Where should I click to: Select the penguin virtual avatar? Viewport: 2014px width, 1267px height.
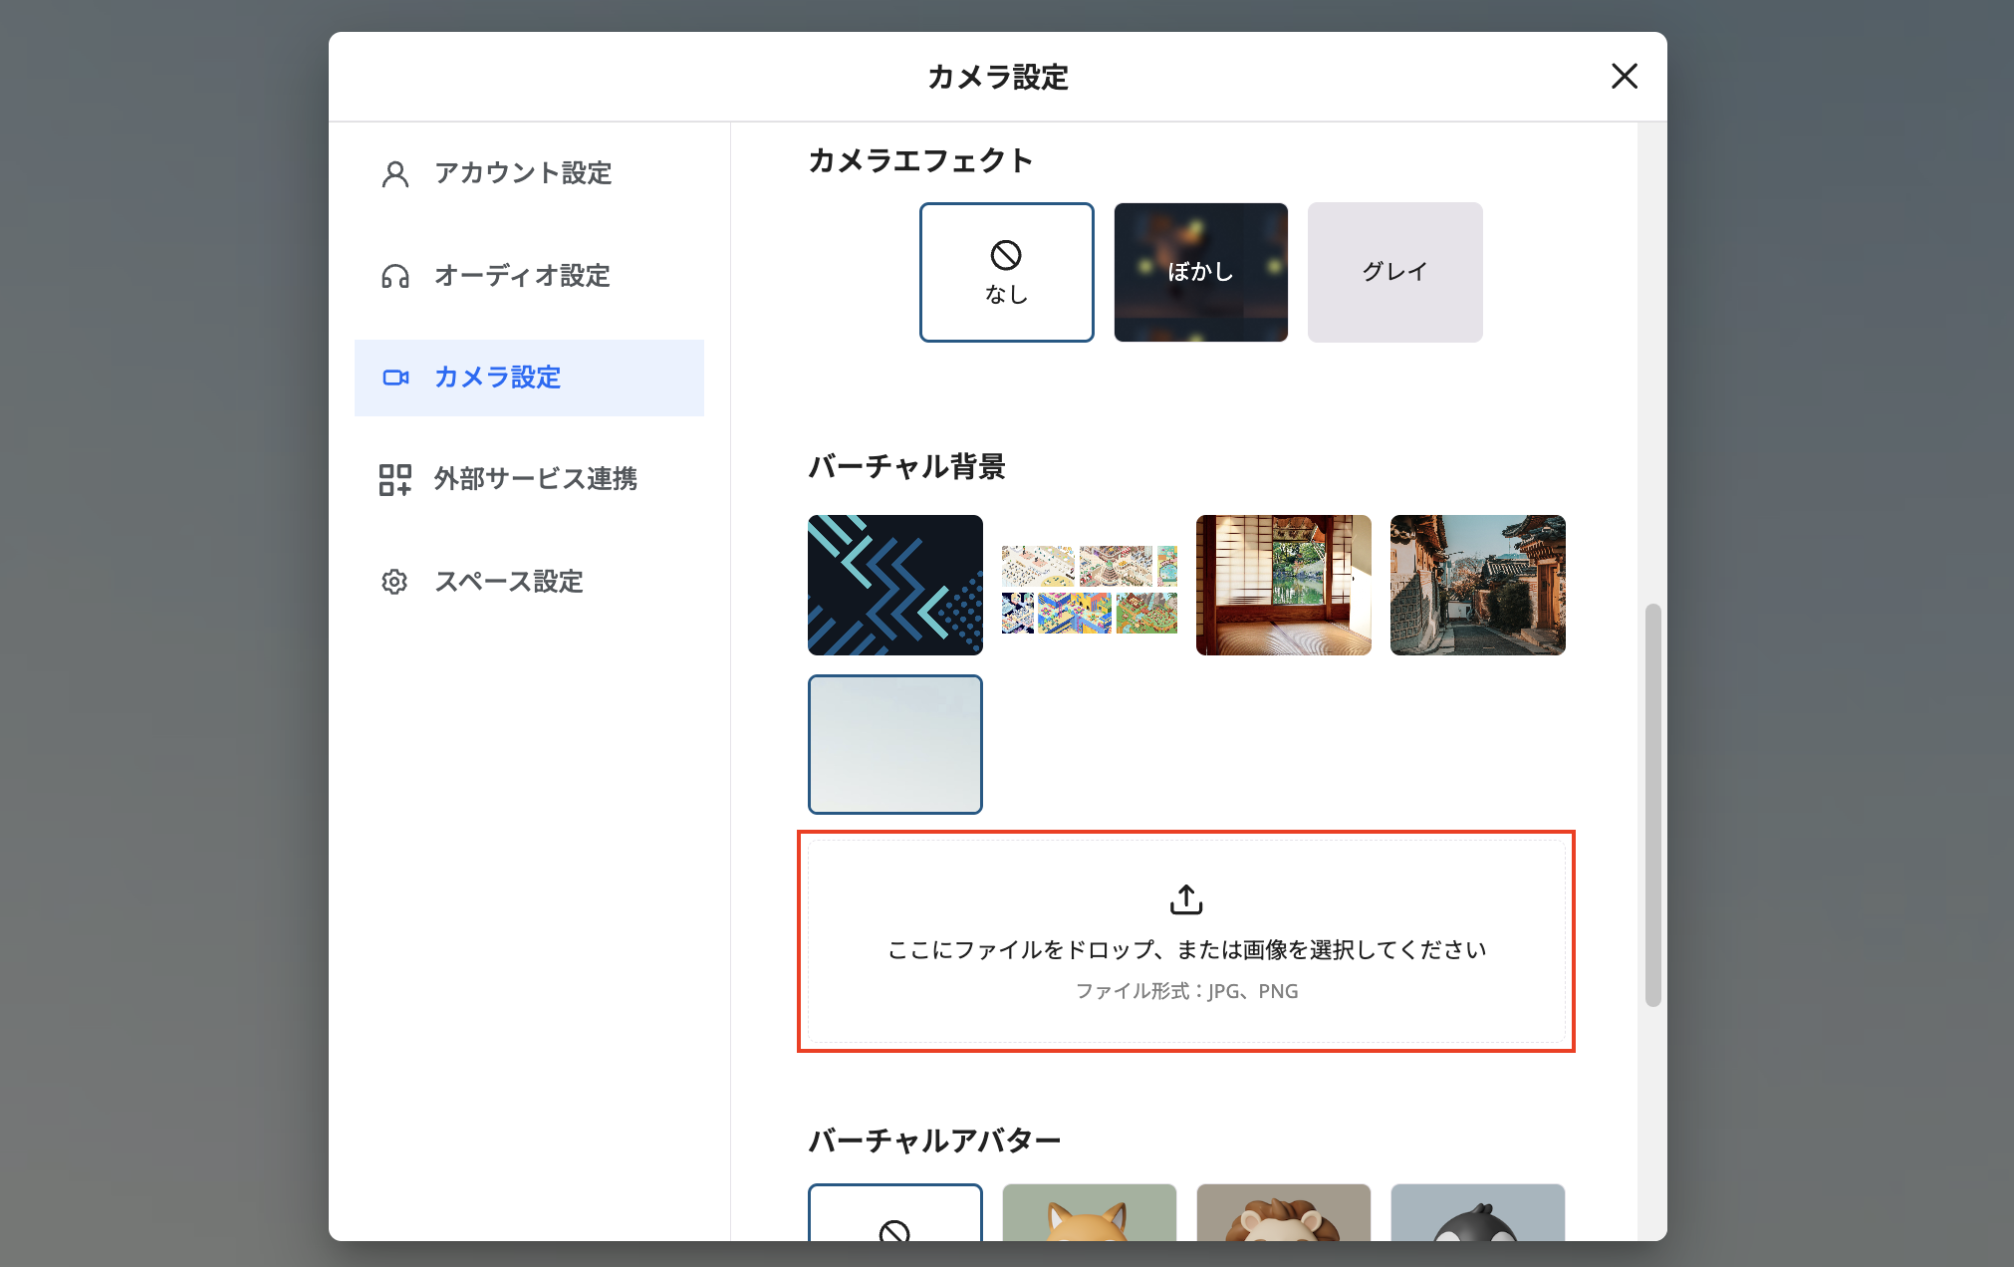[1477, 1212]
